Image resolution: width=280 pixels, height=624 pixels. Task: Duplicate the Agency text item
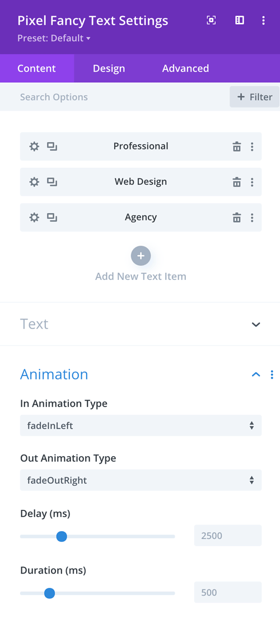(x=52, y=217)
